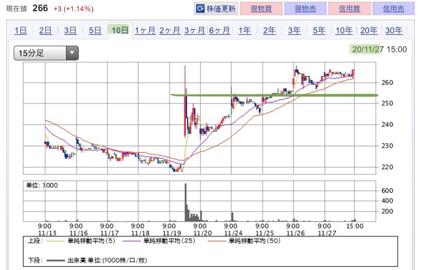Click the 現在値 266 price value
The image size is (422, 270).
tap(40, 8)
